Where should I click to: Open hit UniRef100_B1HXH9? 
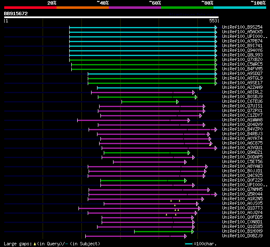tap(242, 231)
